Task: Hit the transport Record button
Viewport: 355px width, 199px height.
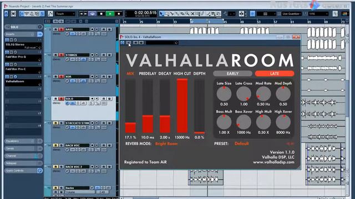Action: 119,14
